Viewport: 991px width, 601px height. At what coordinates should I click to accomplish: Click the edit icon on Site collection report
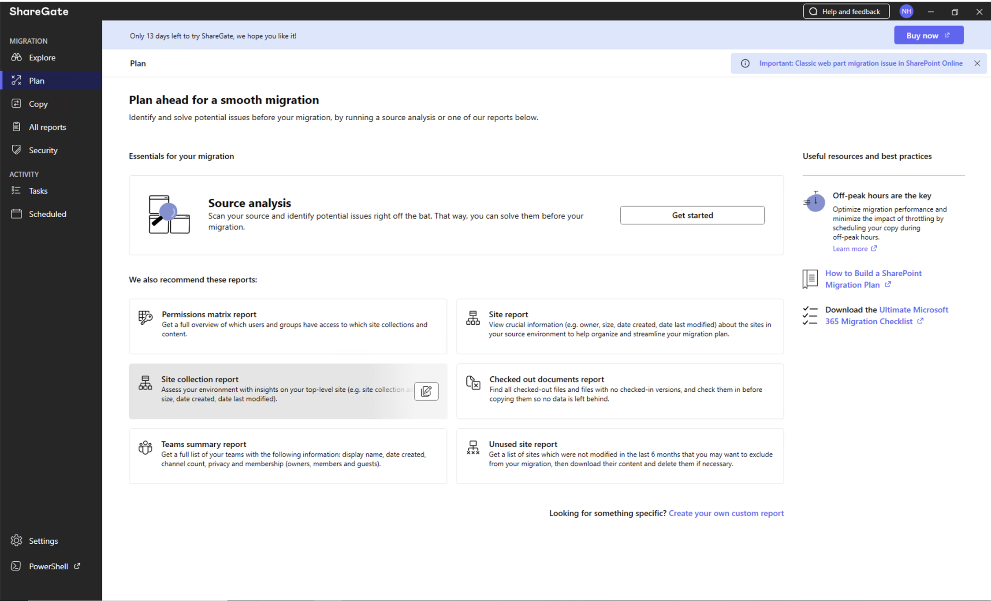(426, 391)
